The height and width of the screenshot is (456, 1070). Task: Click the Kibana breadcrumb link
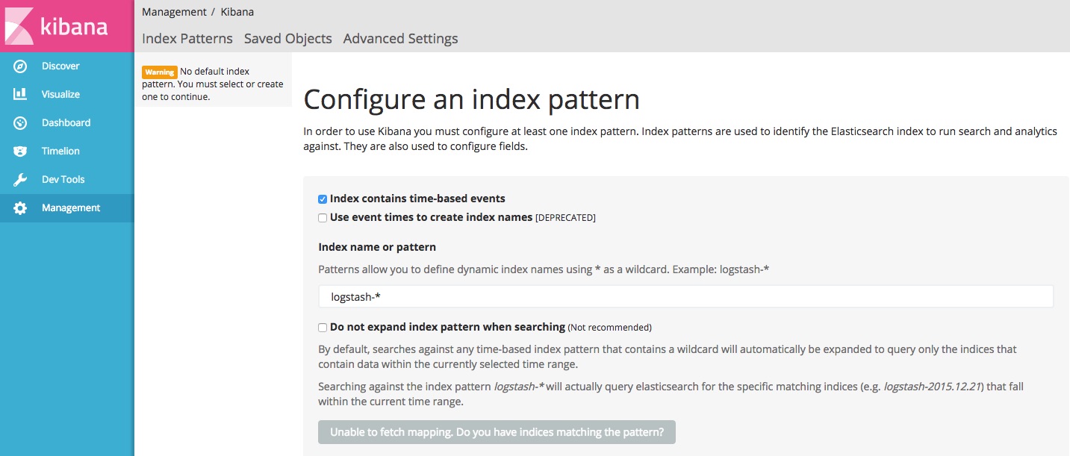point(237,12)
